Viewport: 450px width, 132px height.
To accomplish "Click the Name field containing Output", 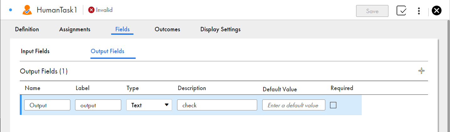I will 47,105.
